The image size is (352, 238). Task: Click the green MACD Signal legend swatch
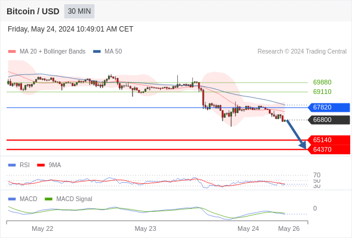pyautogui.click(x=48, y=199)
